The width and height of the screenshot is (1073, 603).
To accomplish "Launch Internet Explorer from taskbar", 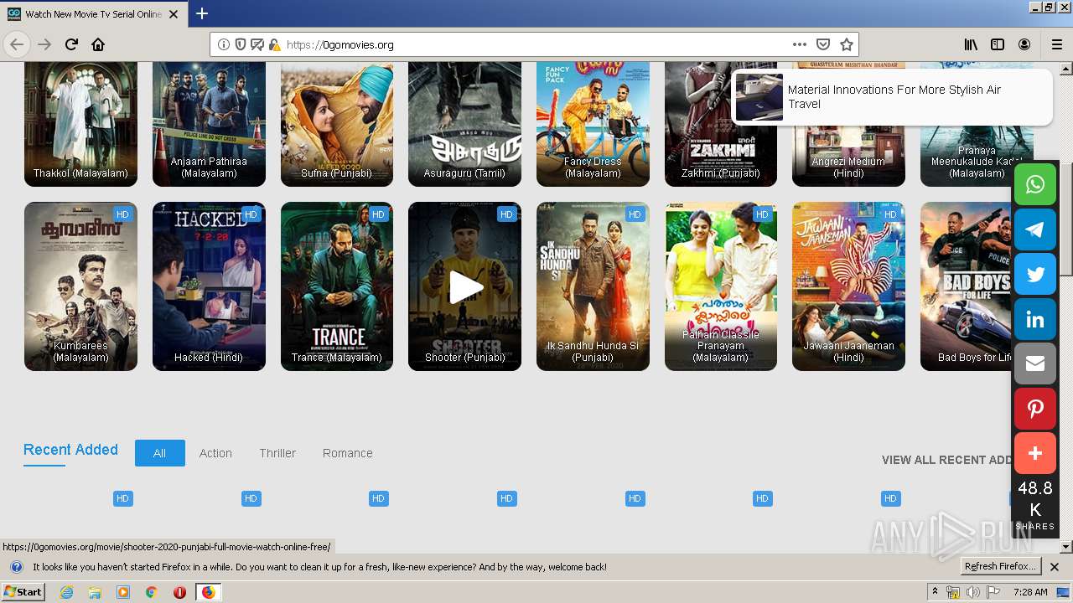I will (x=66, y=592).
